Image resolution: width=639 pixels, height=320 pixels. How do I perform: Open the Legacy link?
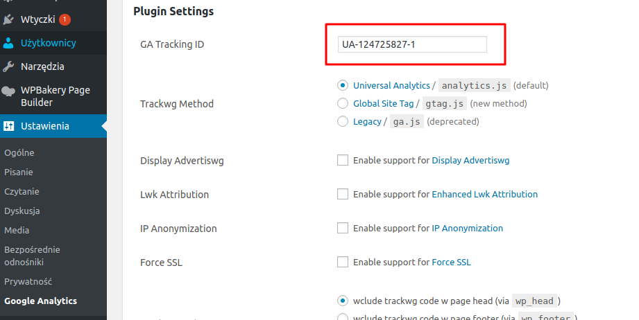tap(367, 122)
